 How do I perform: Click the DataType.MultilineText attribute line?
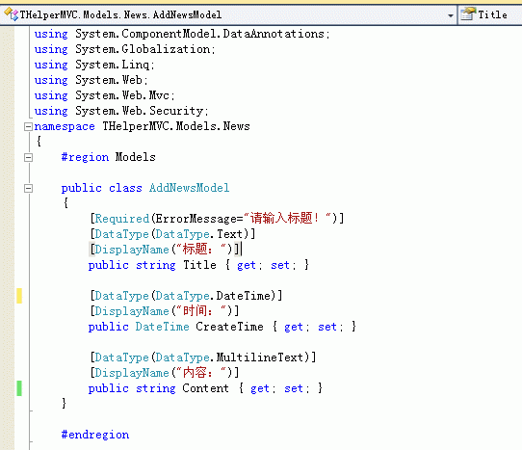tap(203, 357)
